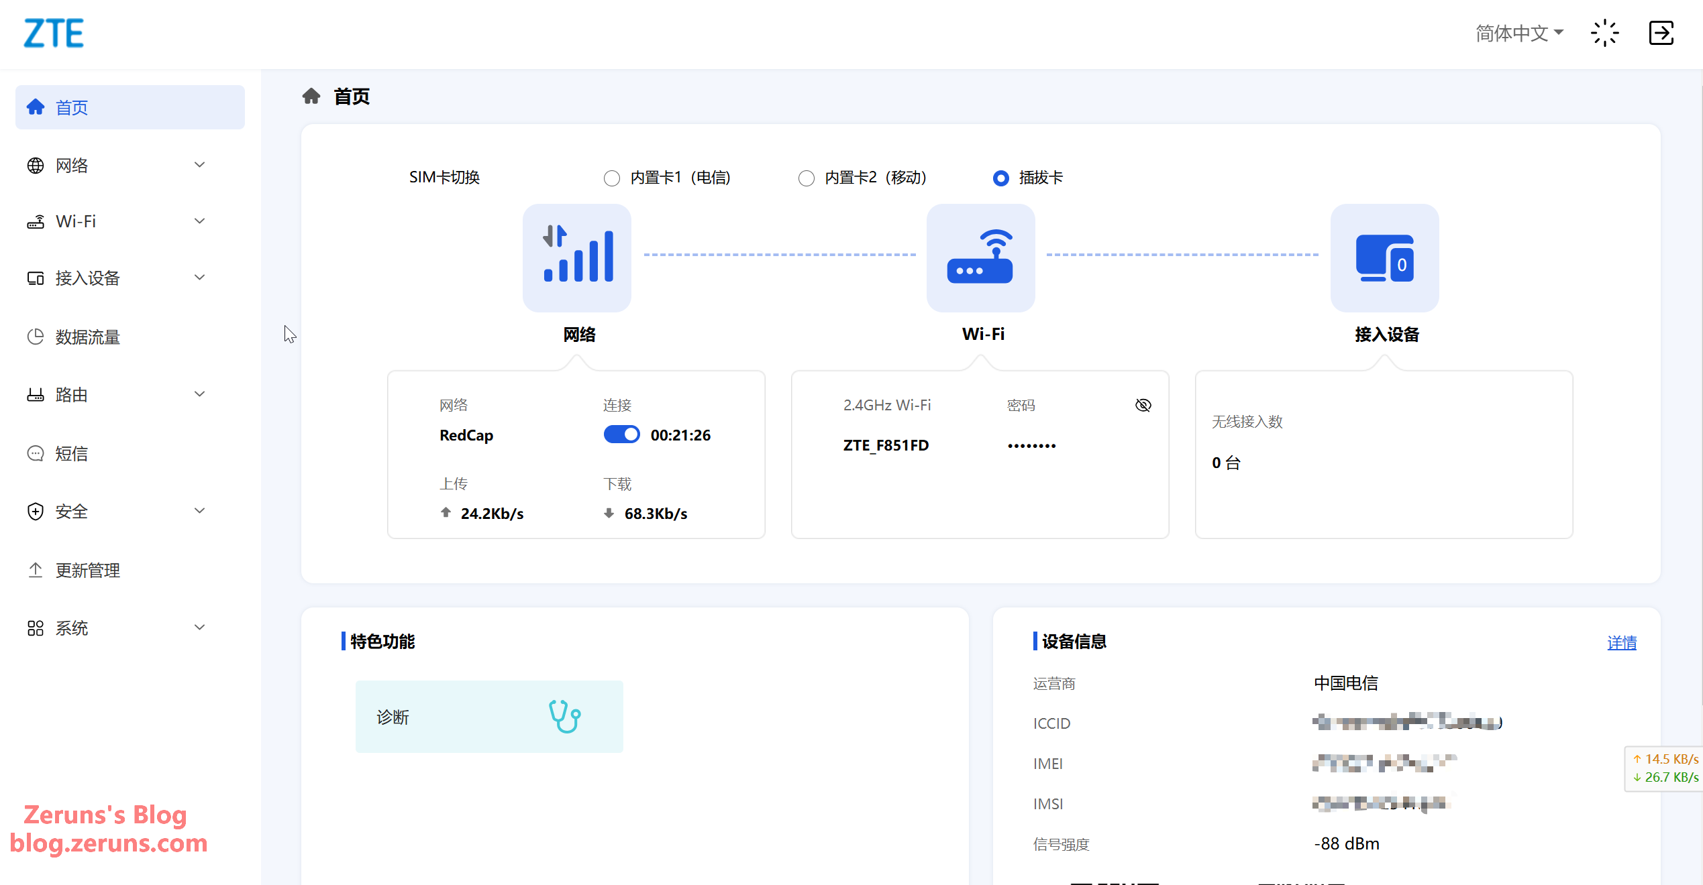This screenshot has height=885, width=1703.
Task: Click the stethoscope diagnosis icon
Action: (564, 716)
